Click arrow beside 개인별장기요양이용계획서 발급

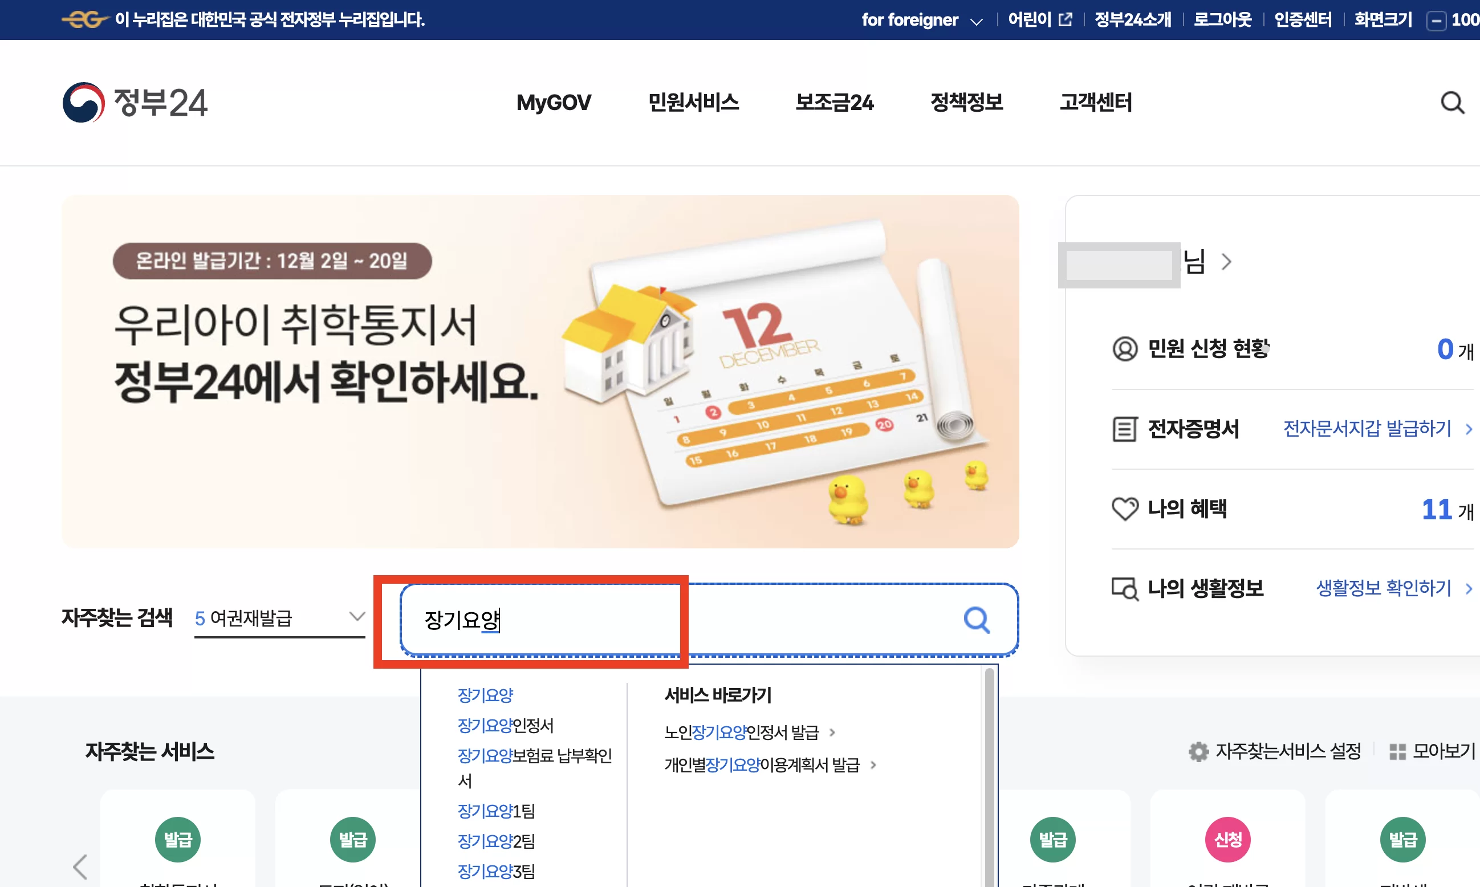click(x=873, y=765)
